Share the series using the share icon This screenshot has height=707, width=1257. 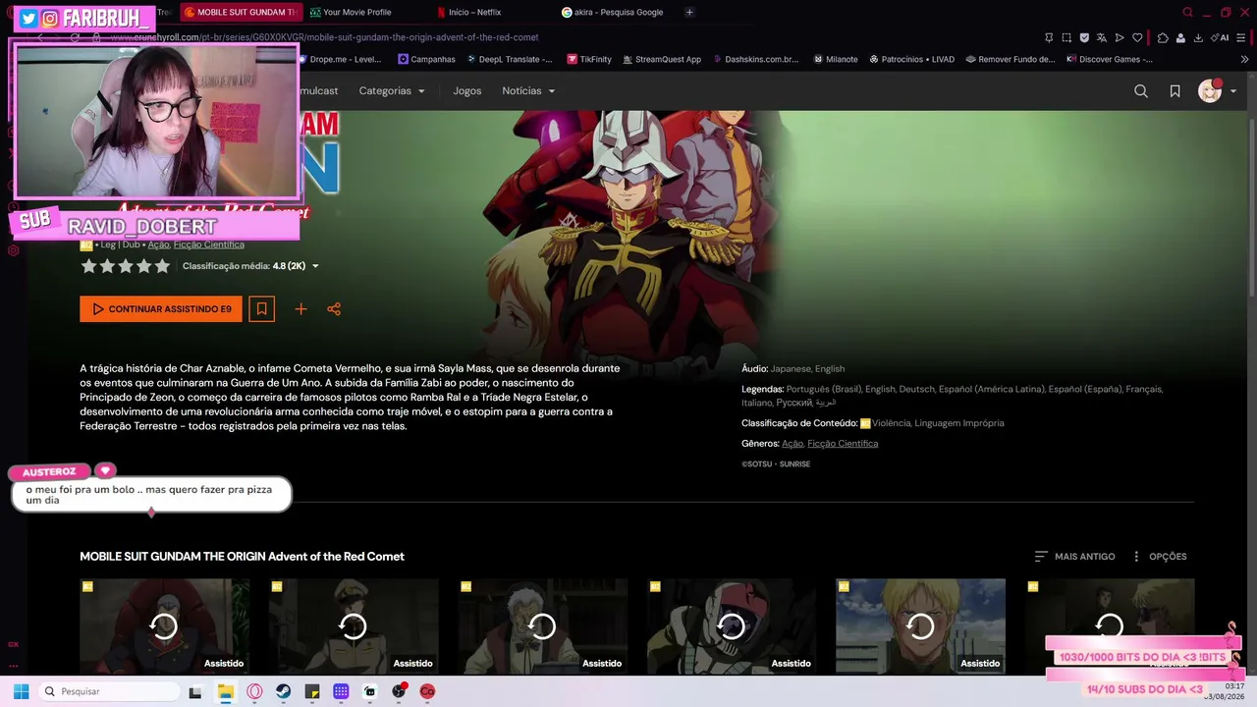coord(334,308)
